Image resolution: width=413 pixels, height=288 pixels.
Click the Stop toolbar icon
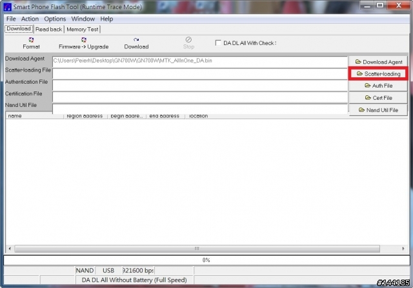coord(188,40)
